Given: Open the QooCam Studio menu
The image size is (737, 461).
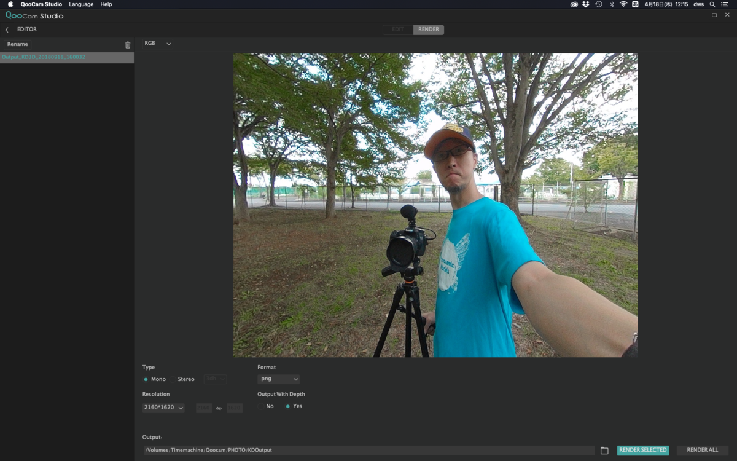Looking at the screenshot, I should click(41, 4).
